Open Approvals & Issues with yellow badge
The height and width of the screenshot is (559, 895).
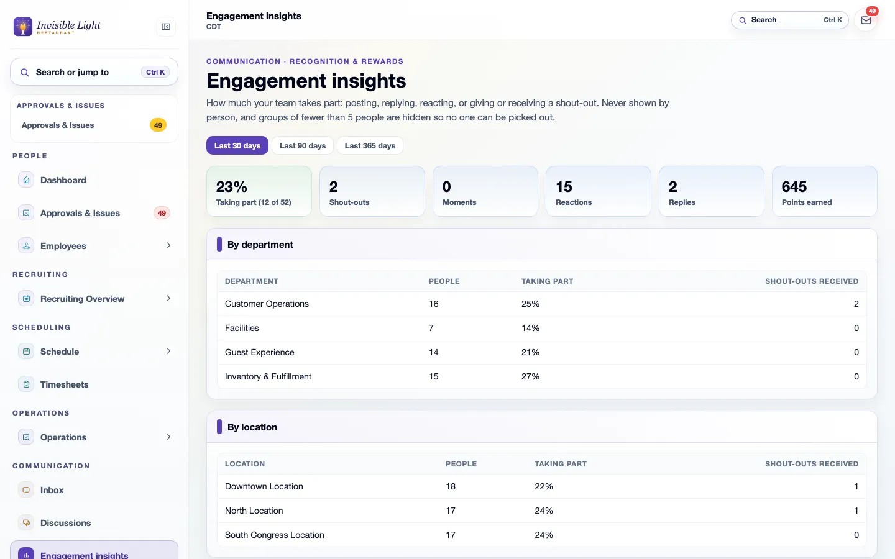94,125
